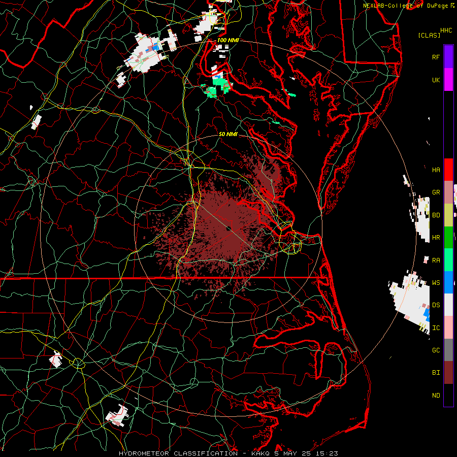Click the BI legend label

436,373
